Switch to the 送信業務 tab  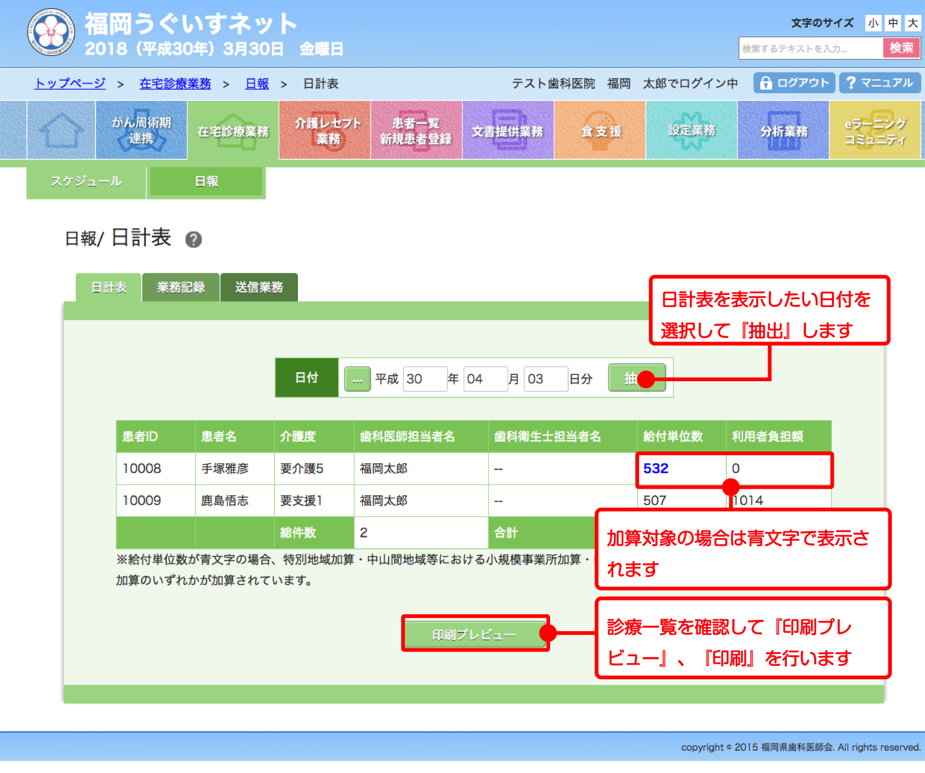point(259,287)
